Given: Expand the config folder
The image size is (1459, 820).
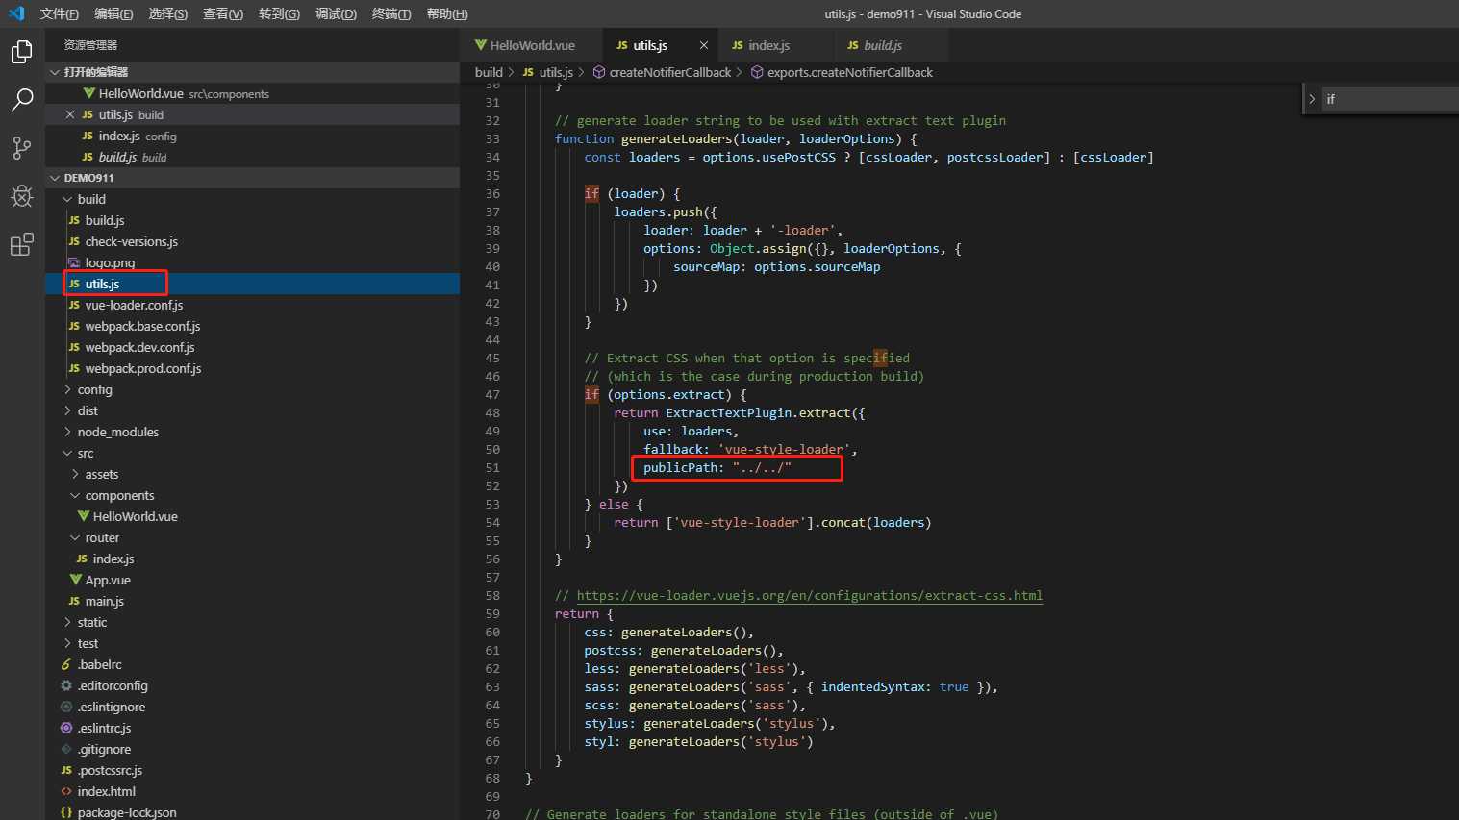Looking at the screenshot, I should [68, 389].
